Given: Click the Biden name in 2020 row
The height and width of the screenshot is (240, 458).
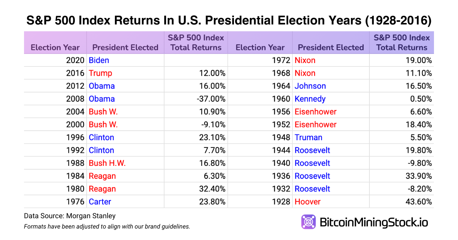Looking at the screenshot, I should coord(99,60).
